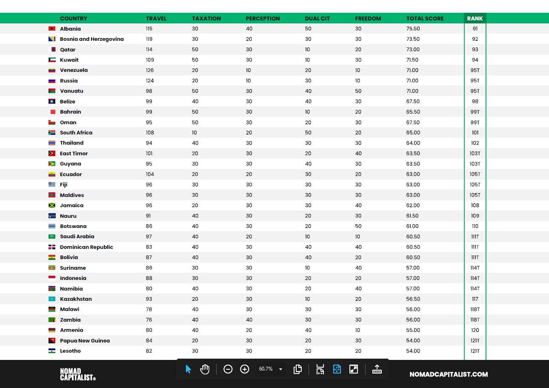This screenshot has width=549, height=388.
Task: Click the Qatar flag icon
Action: [x=53, y=49]
